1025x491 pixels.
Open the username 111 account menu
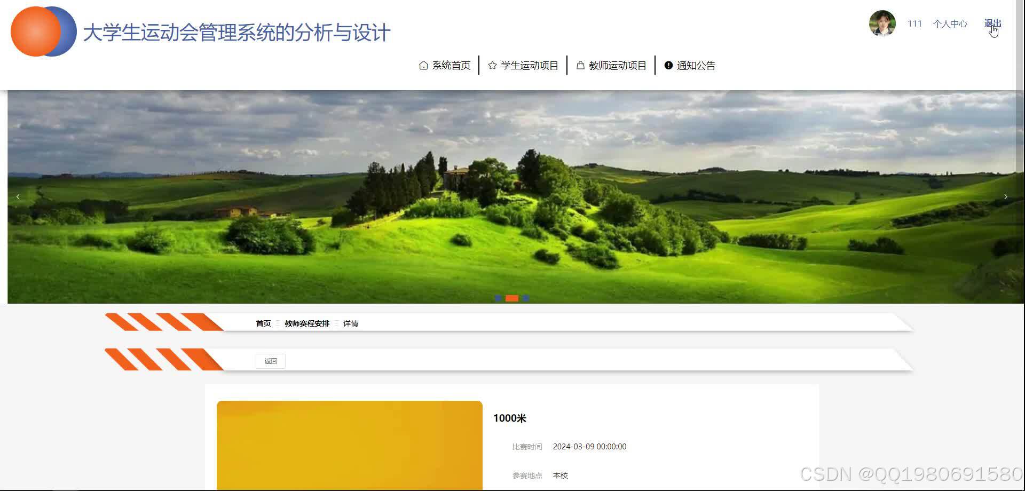[914, 23]
